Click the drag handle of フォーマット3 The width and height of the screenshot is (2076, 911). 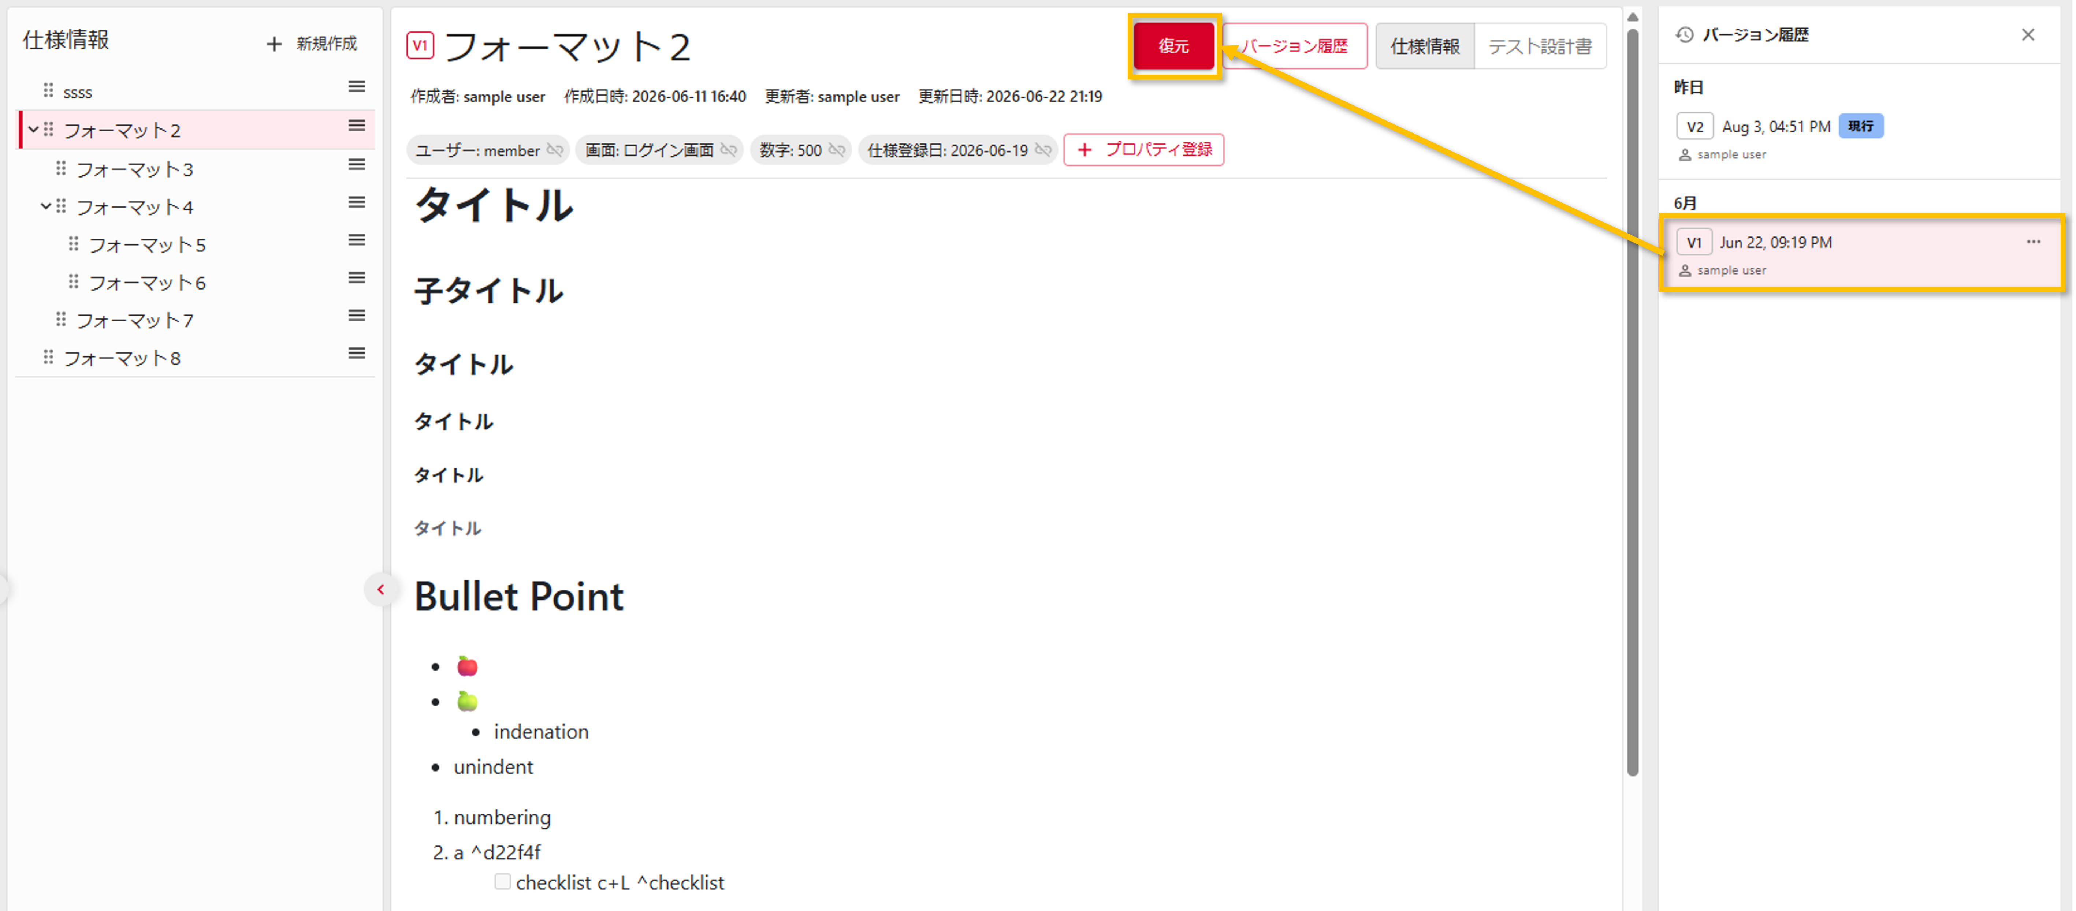coord(61,168)
